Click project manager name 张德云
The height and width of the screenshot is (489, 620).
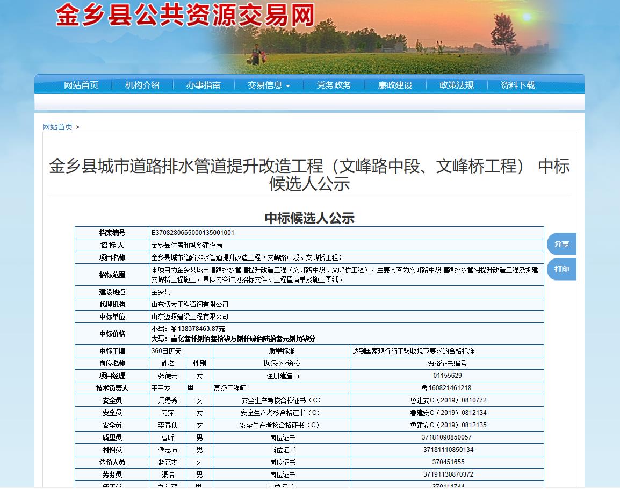168,376
